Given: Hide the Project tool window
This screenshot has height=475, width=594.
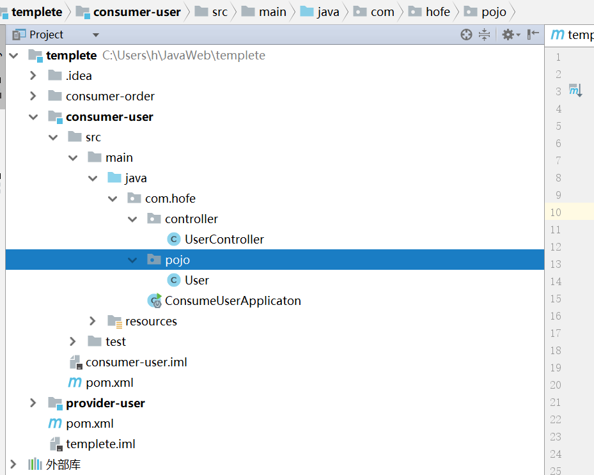Looking at the screenshot, I should tap(533, 34).
